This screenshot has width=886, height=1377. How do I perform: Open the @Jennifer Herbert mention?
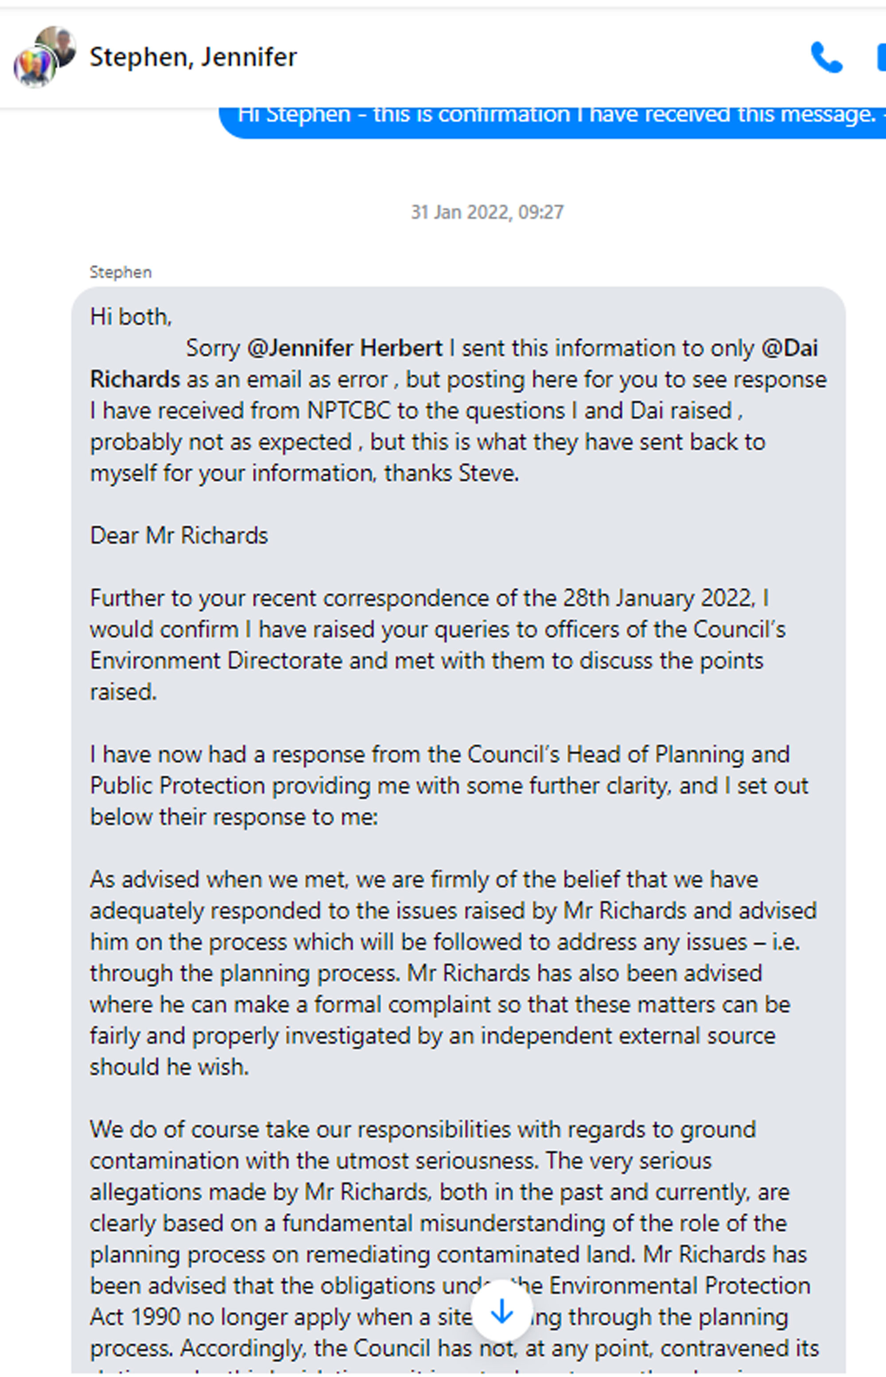(x=345, y=348)
